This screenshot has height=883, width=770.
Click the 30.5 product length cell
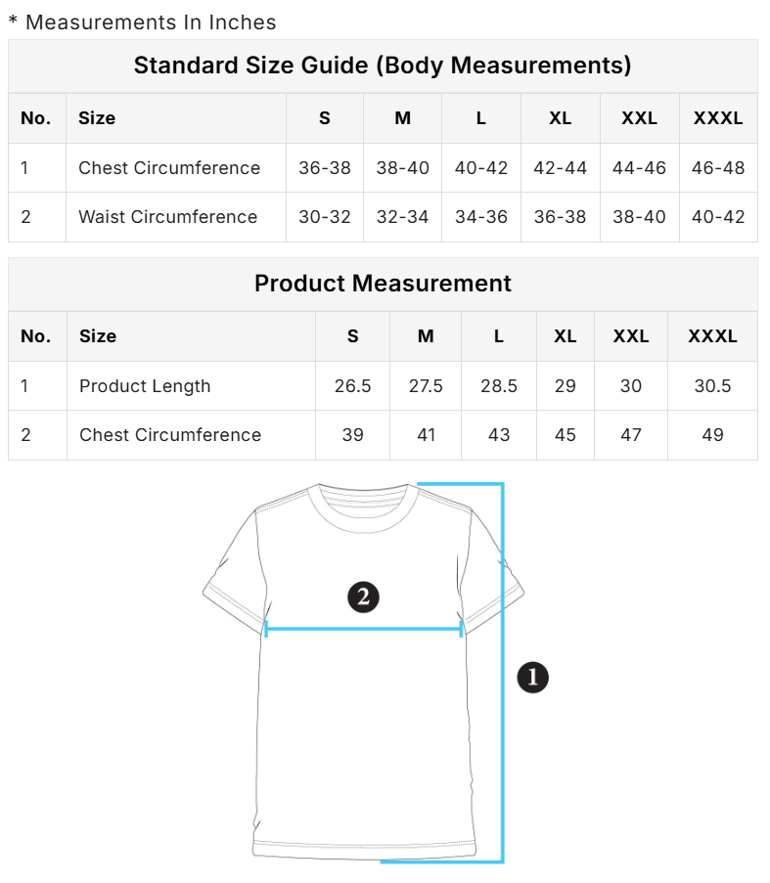712,386
